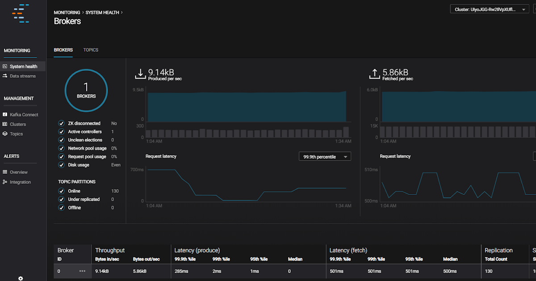Screen dimensions: 536x281
Task: Open Data streams from the sidebar
Action: tap(5, 76)
